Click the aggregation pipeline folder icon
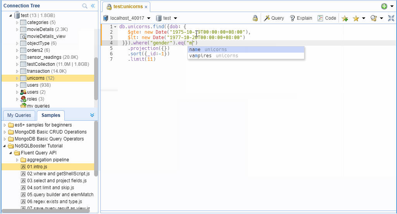 23,160
